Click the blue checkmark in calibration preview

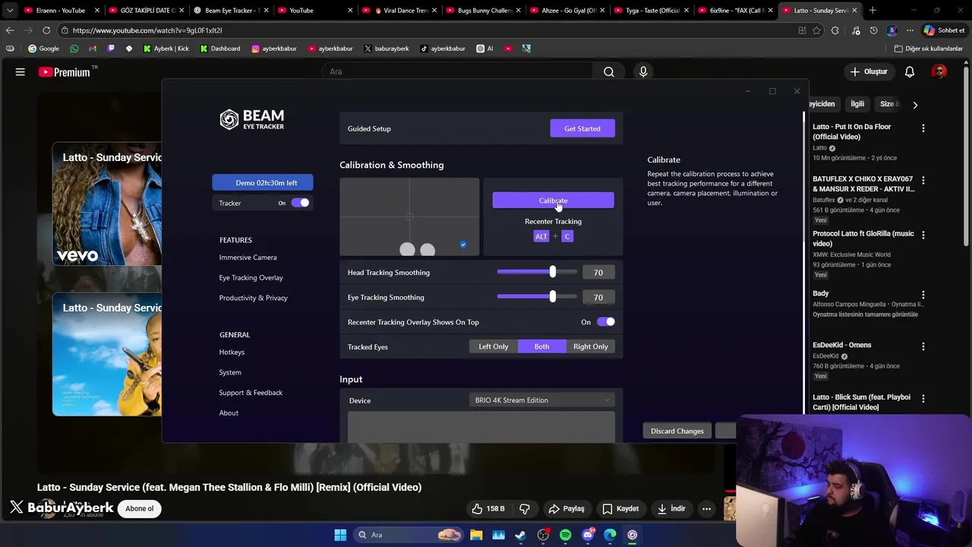point(463,245)
